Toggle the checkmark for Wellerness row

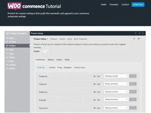point(133,92)
